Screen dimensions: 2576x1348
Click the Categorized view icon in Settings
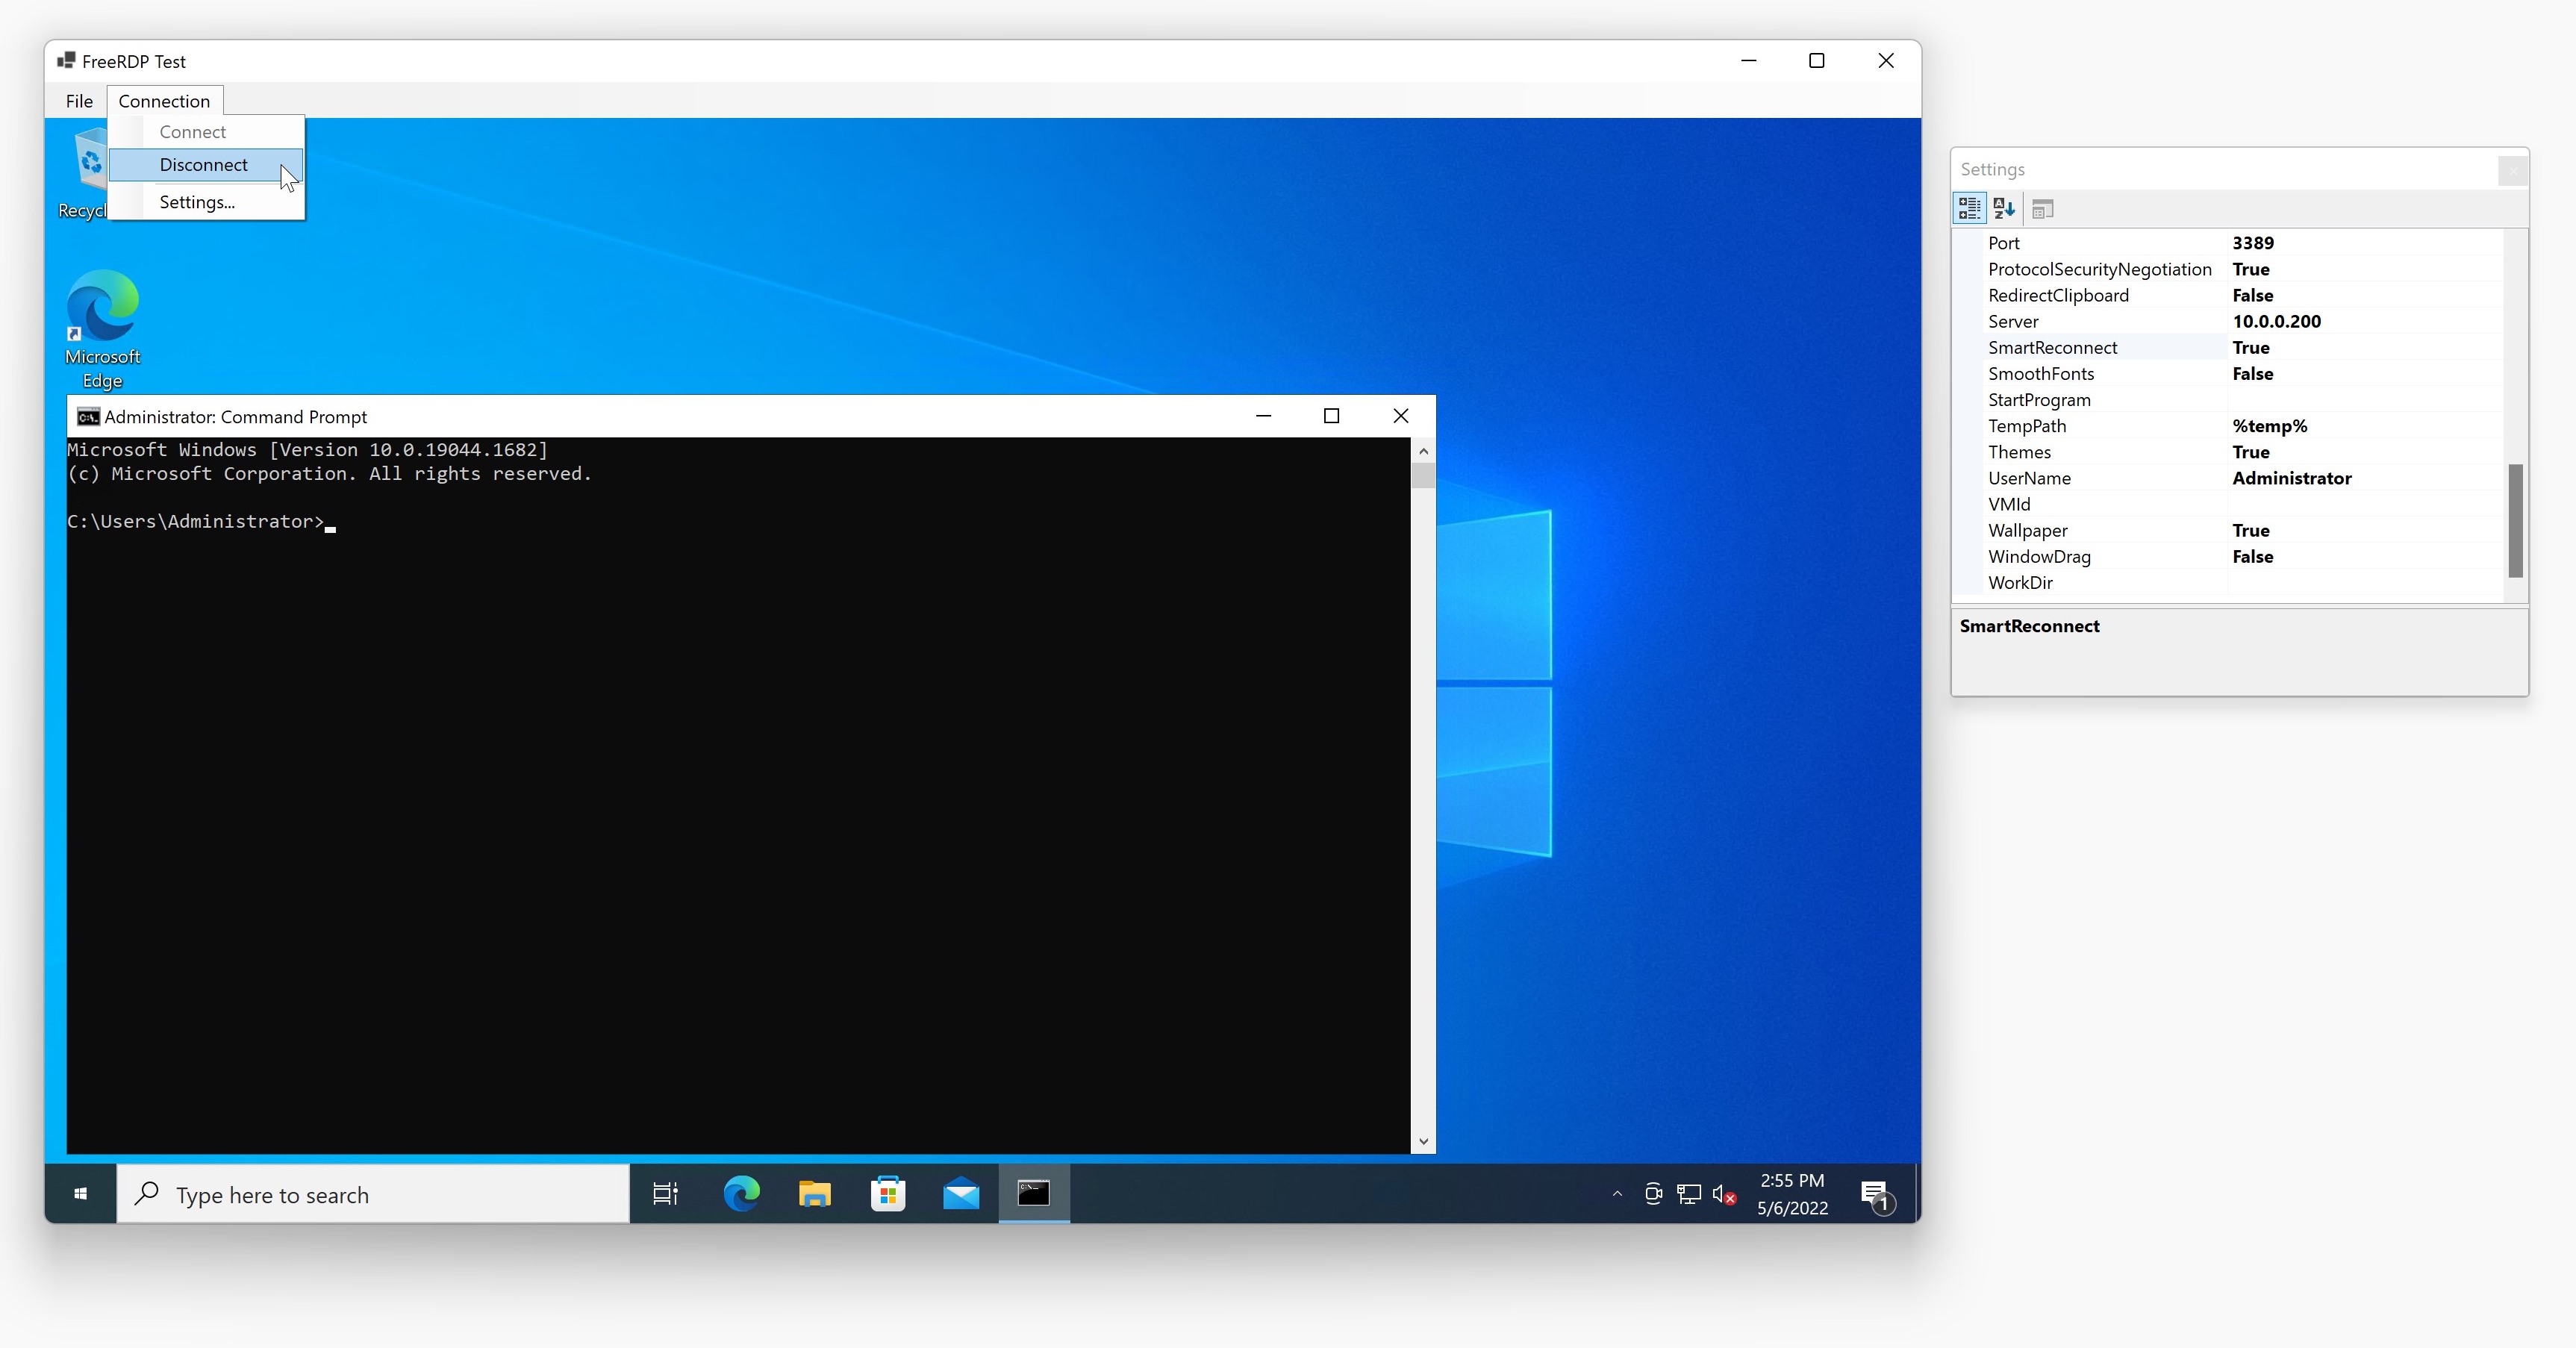coord(1969,208)
